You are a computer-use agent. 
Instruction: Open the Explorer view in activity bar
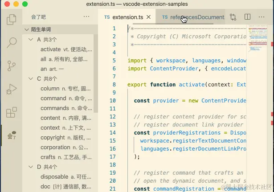tap(11, 20)
